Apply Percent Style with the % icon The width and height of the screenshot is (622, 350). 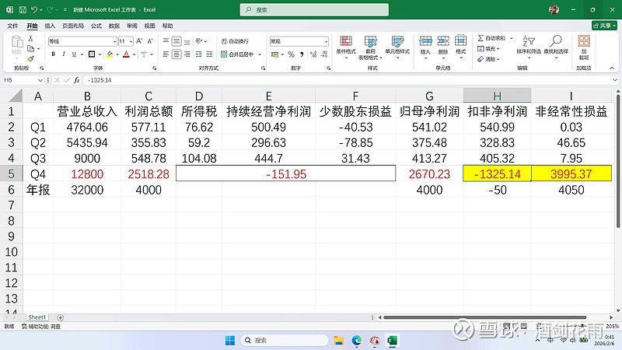pyautogui.click(x=291, y=54)
